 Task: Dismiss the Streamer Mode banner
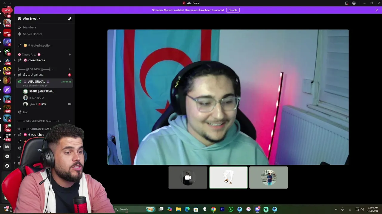377,10
